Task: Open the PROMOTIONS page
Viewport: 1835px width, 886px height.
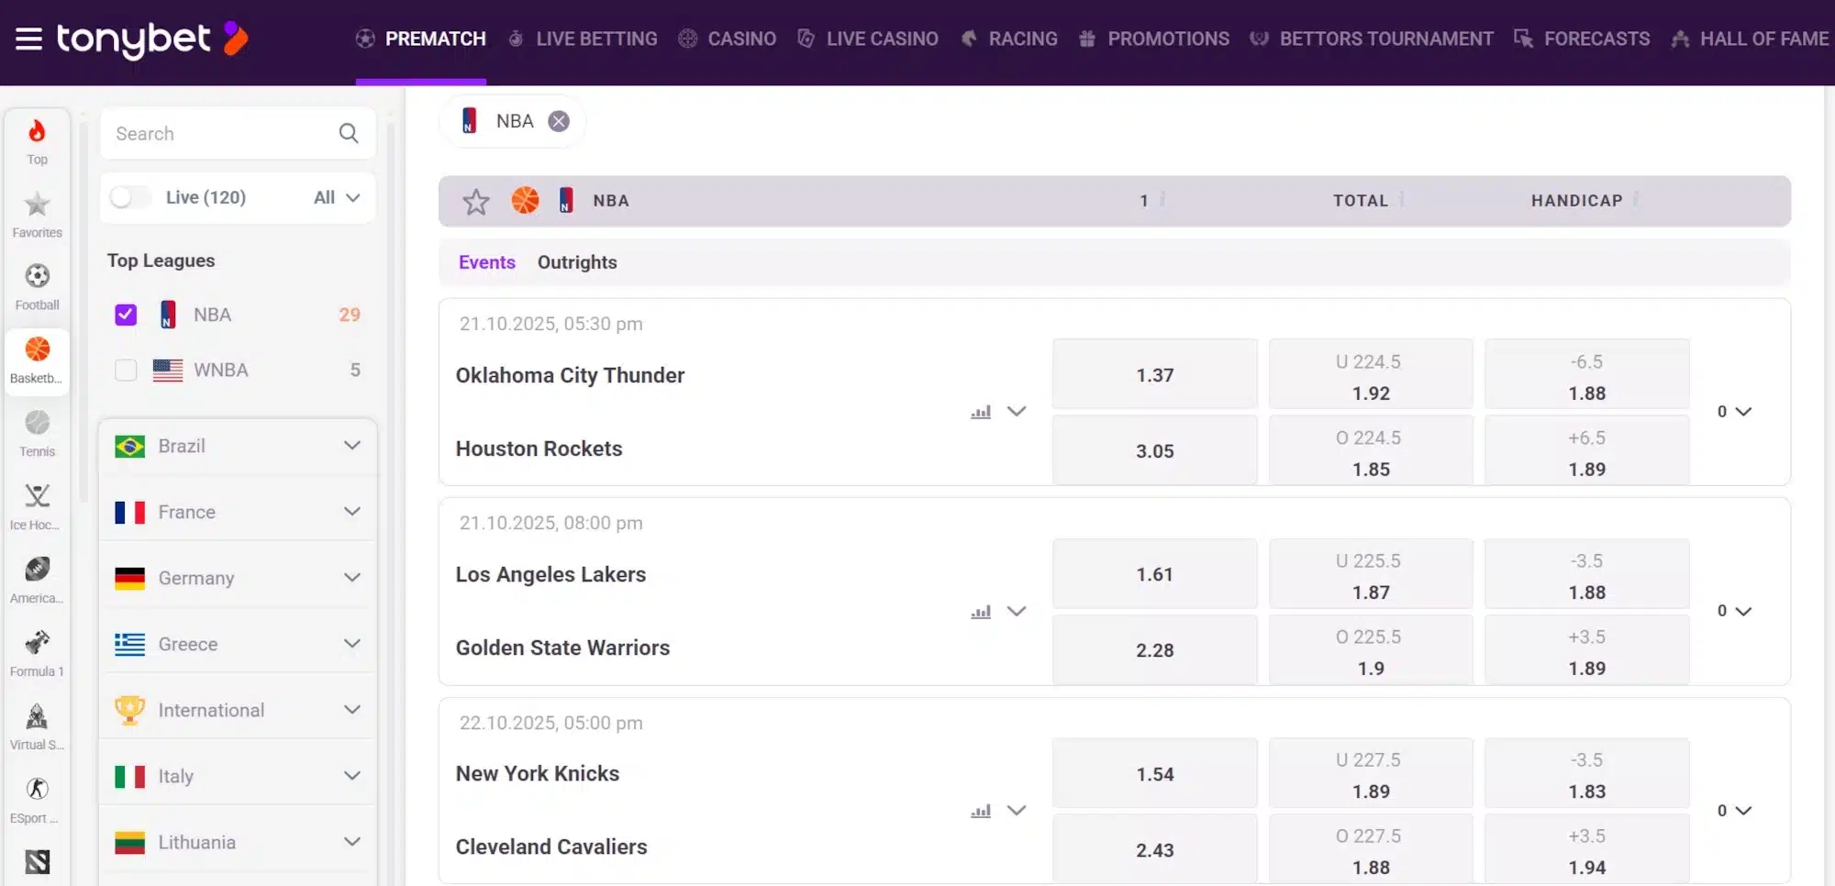Action: 1153,39
